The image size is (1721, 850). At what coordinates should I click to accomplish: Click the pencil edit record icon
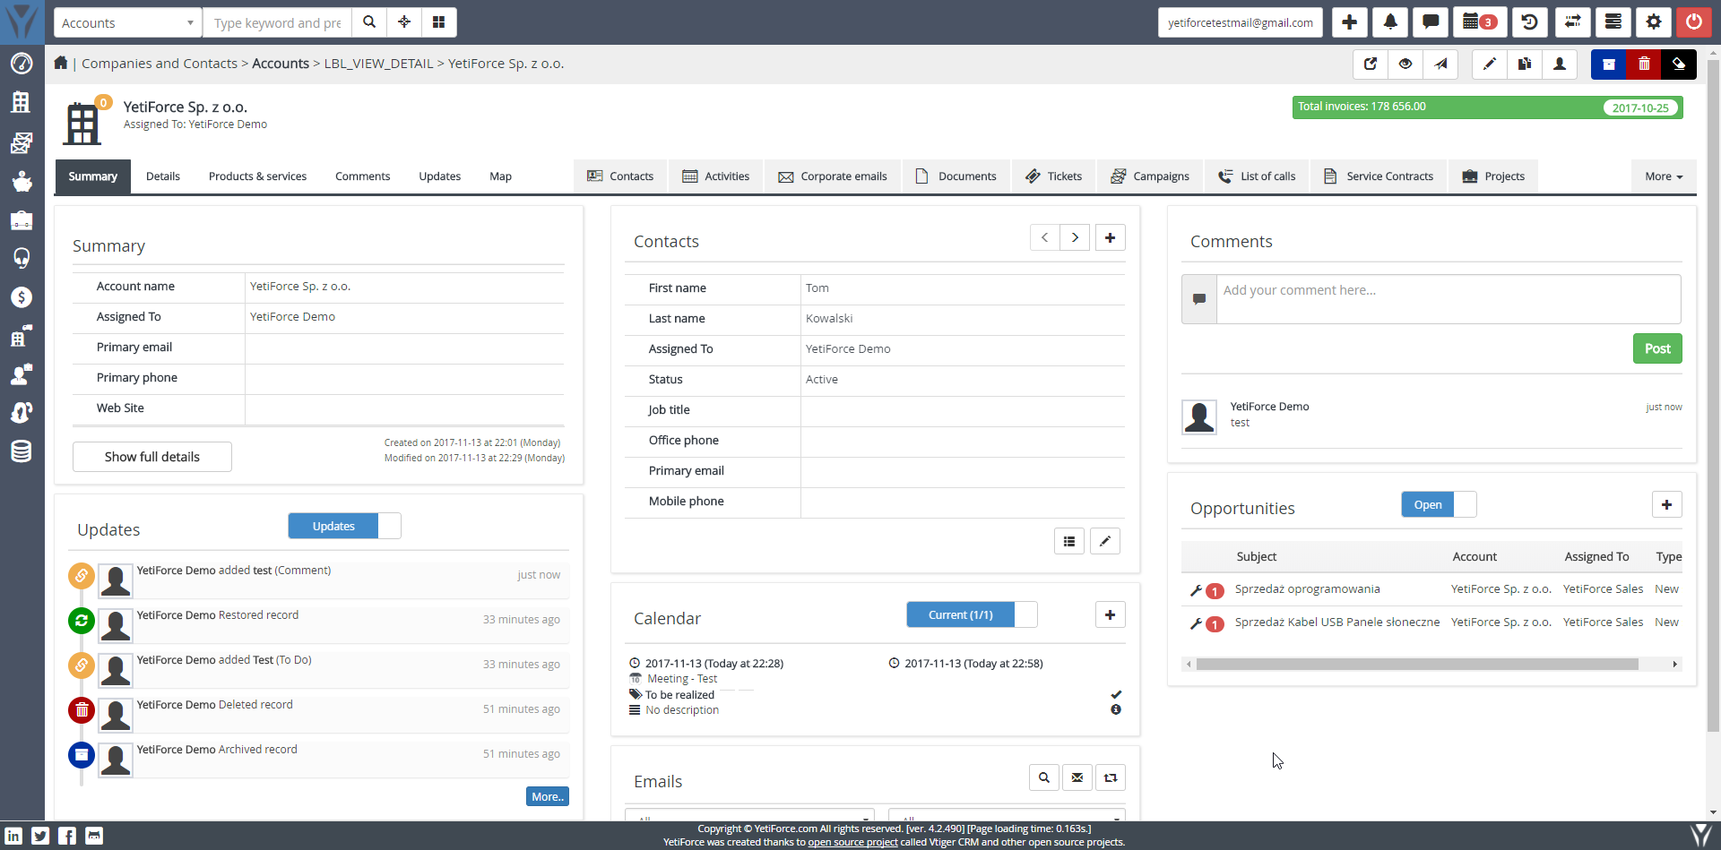[x=1490, y=64]
